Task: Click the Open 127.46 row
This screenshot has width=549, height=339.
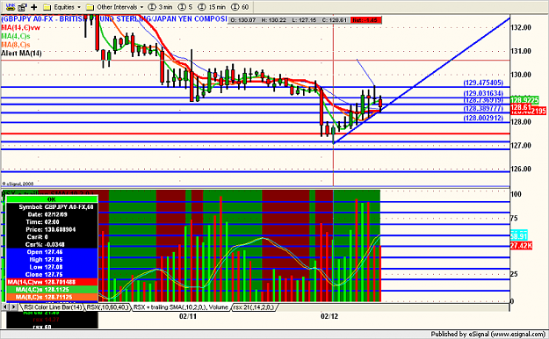Action: click(x=52, y=252)
